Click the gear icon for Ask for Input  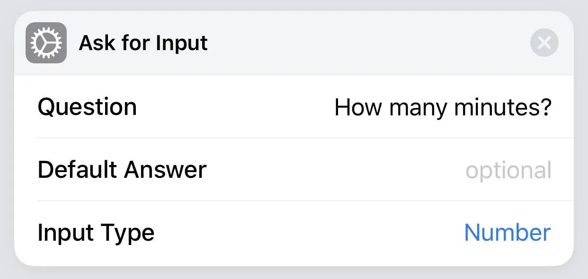(46, 43)
